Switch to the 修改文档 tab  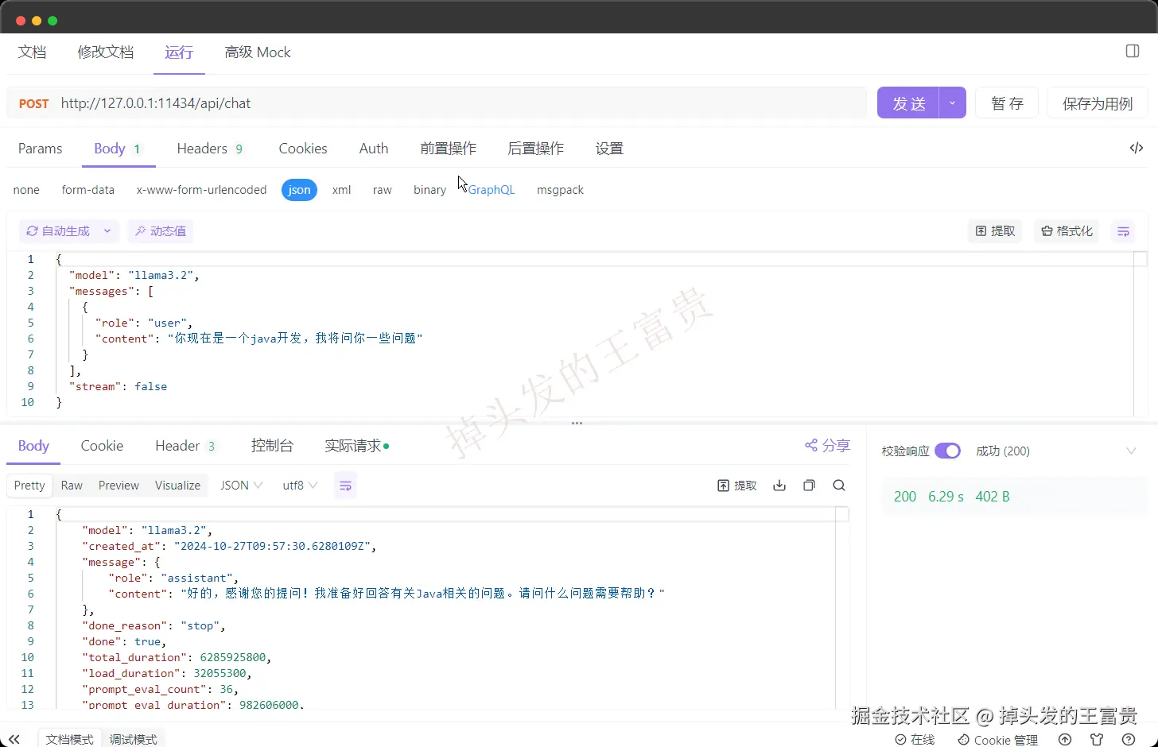(106, 52)
